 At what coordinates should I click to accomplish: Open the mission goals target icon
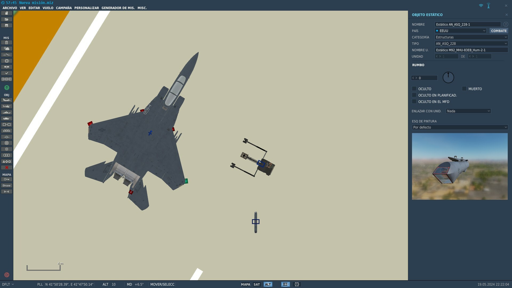6,61
